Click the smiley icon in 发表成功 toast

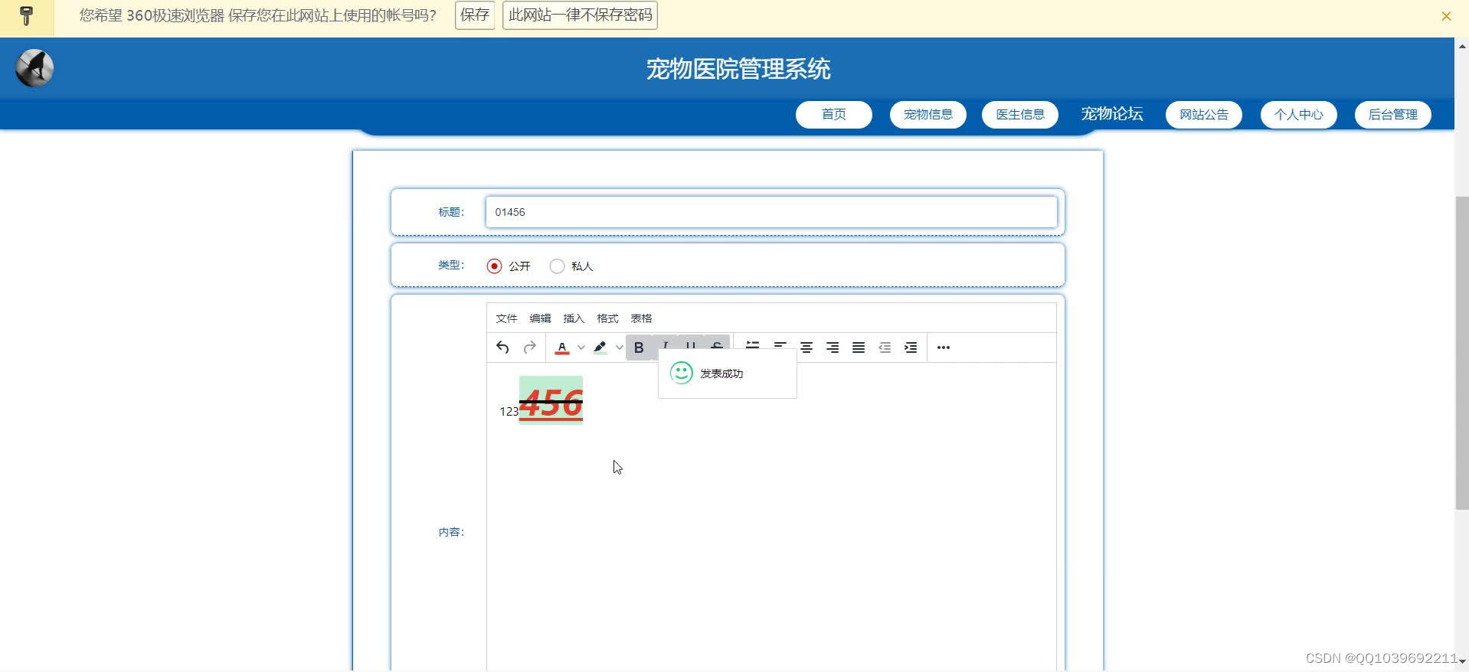(x=682, y=373)
